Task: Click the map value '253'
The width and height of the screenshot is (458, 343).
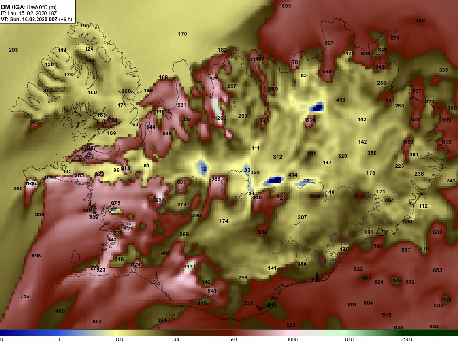Action: point(13,50)
